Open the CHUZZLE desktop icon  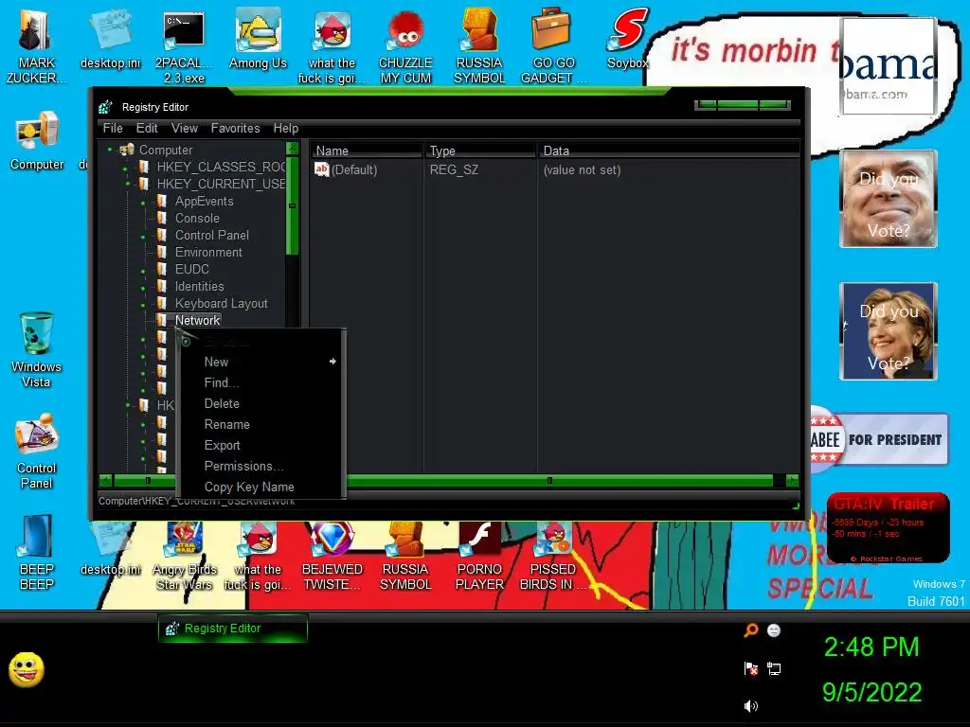tap(405, 46)
